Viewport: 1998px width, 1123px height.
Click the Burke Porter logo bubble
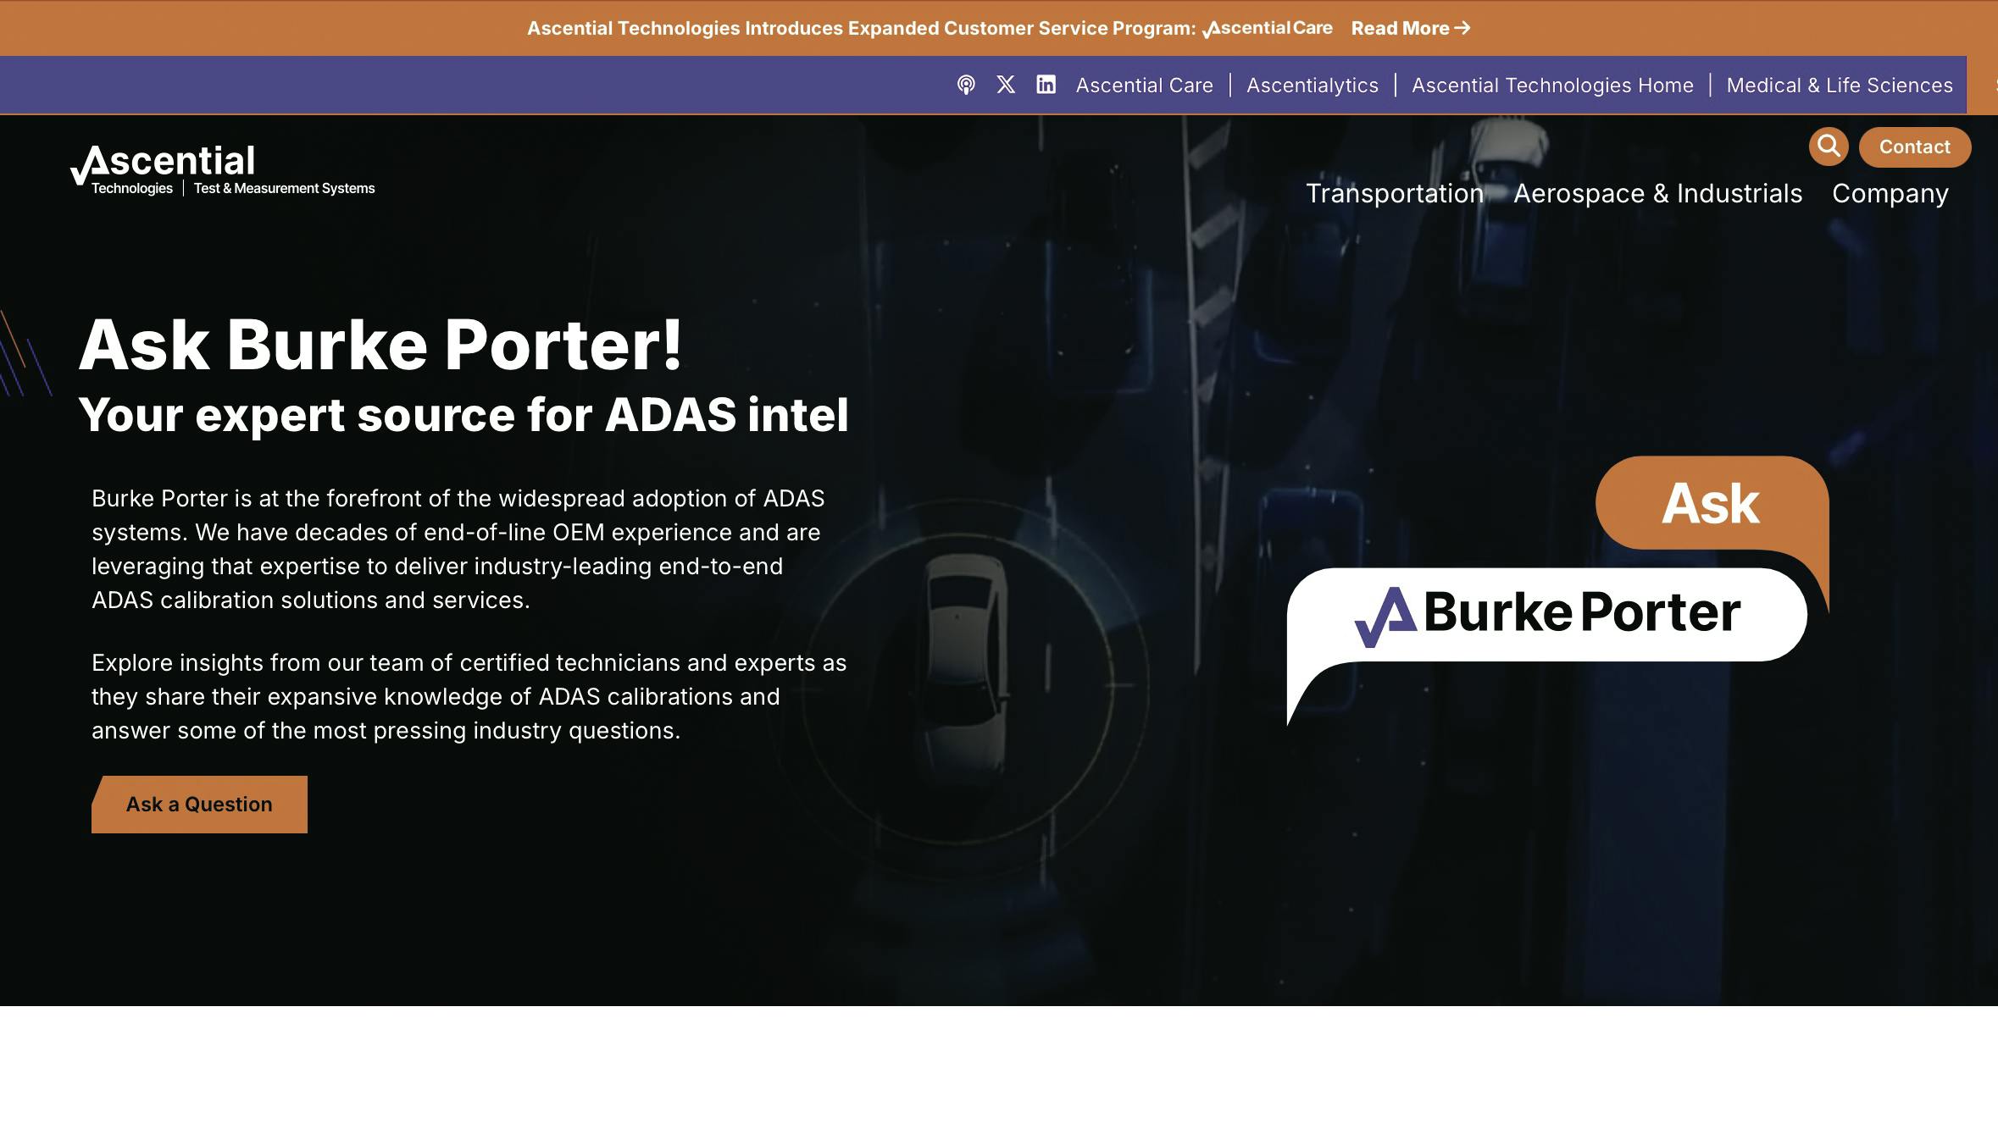1544,613
